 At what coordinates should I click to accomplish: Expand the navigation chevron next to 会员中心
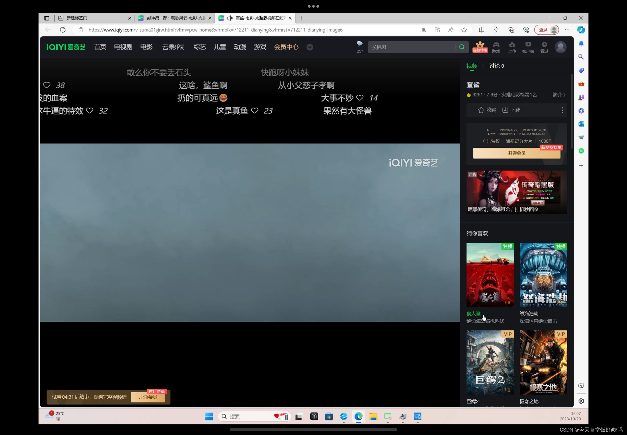click(310, 47)
